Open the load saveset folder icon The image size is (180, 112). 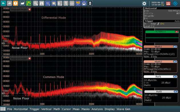point(23,3)
